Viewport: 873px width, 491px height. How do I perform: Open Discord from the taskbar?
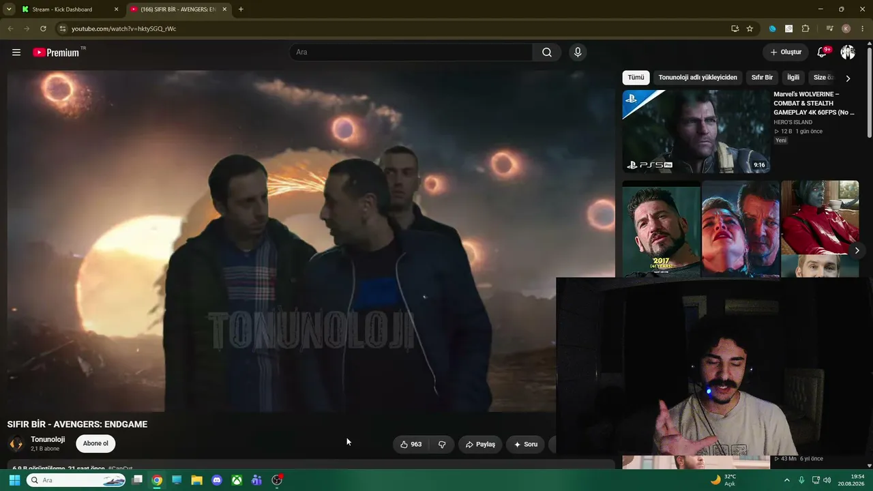coord(217,480)
